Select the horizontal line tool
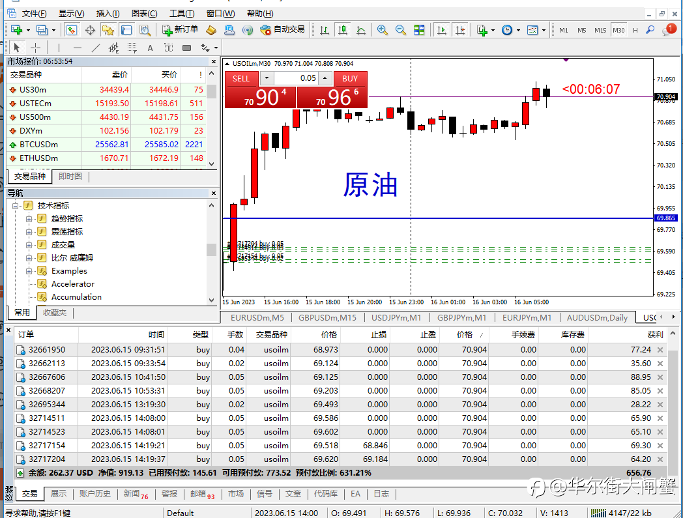Viewport: 683px width, 518px height. pyautogui.click(x=77, y=48)
